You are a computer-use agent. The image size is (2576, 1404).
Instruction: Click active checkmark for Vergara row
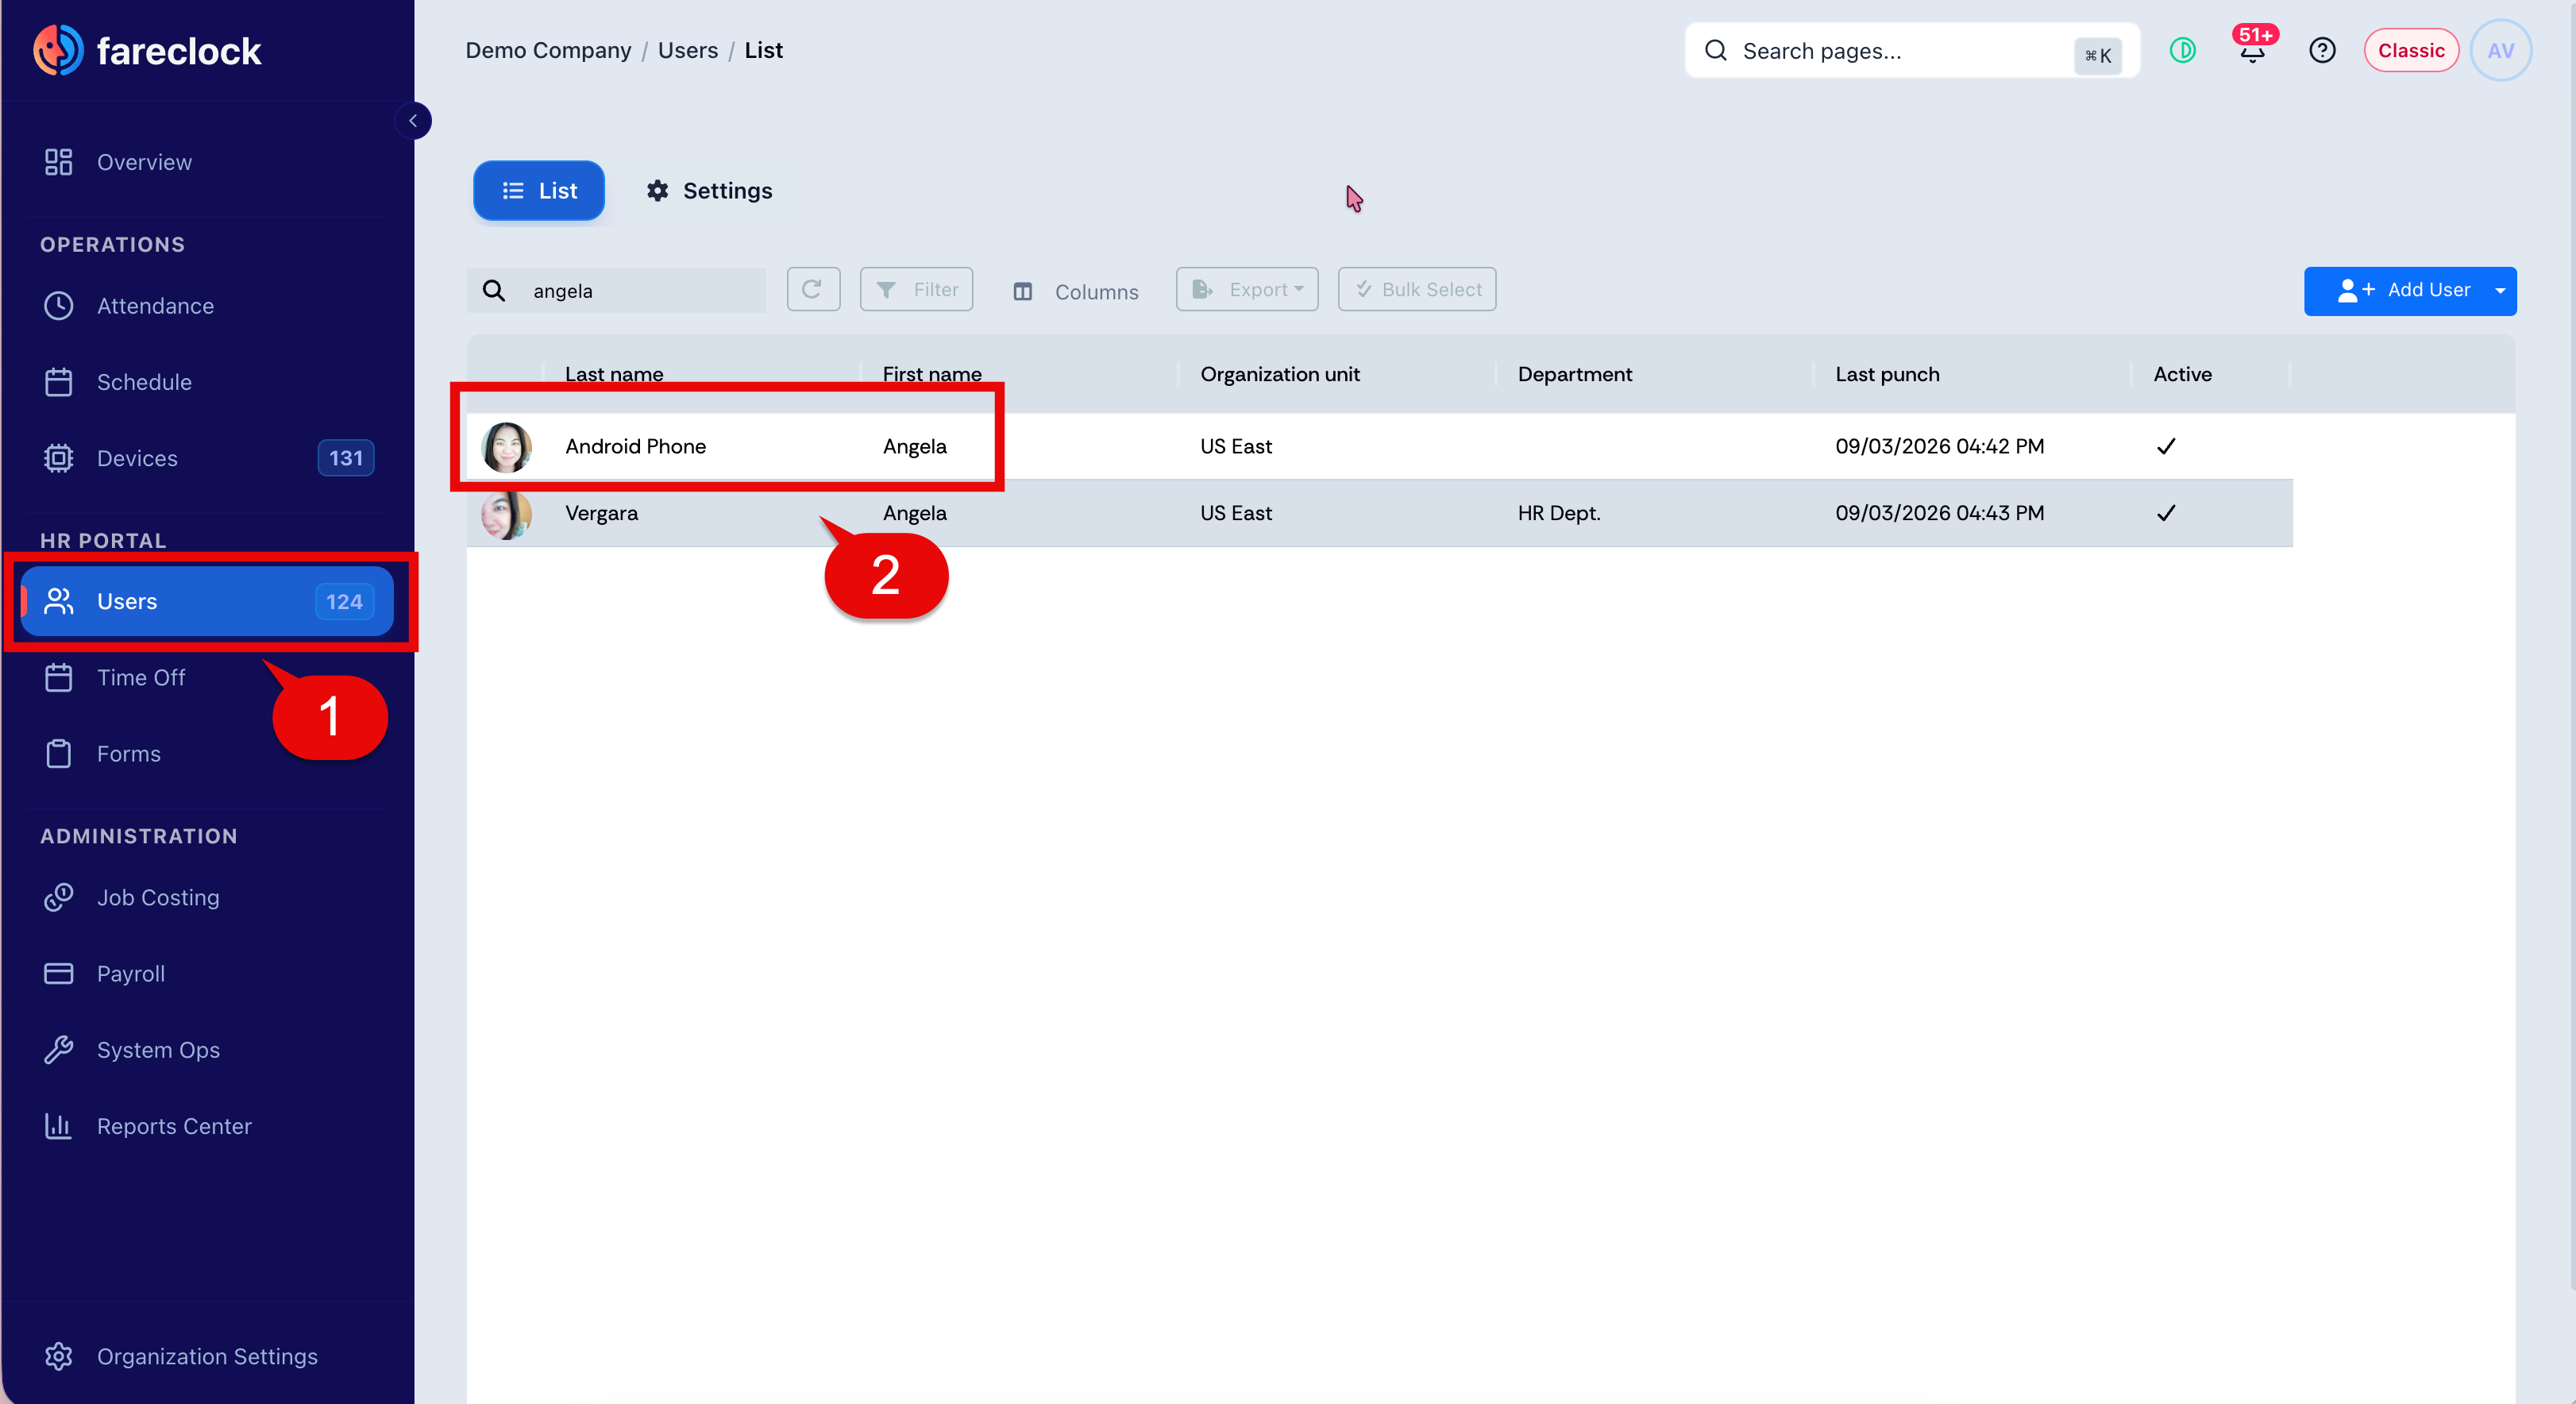click(2166, 513)
